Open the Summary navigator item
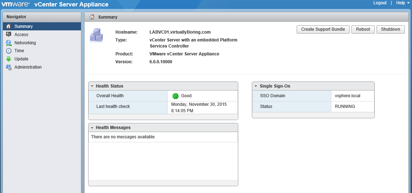This screenshot has width=412, height=193. [x=42, y=26]
